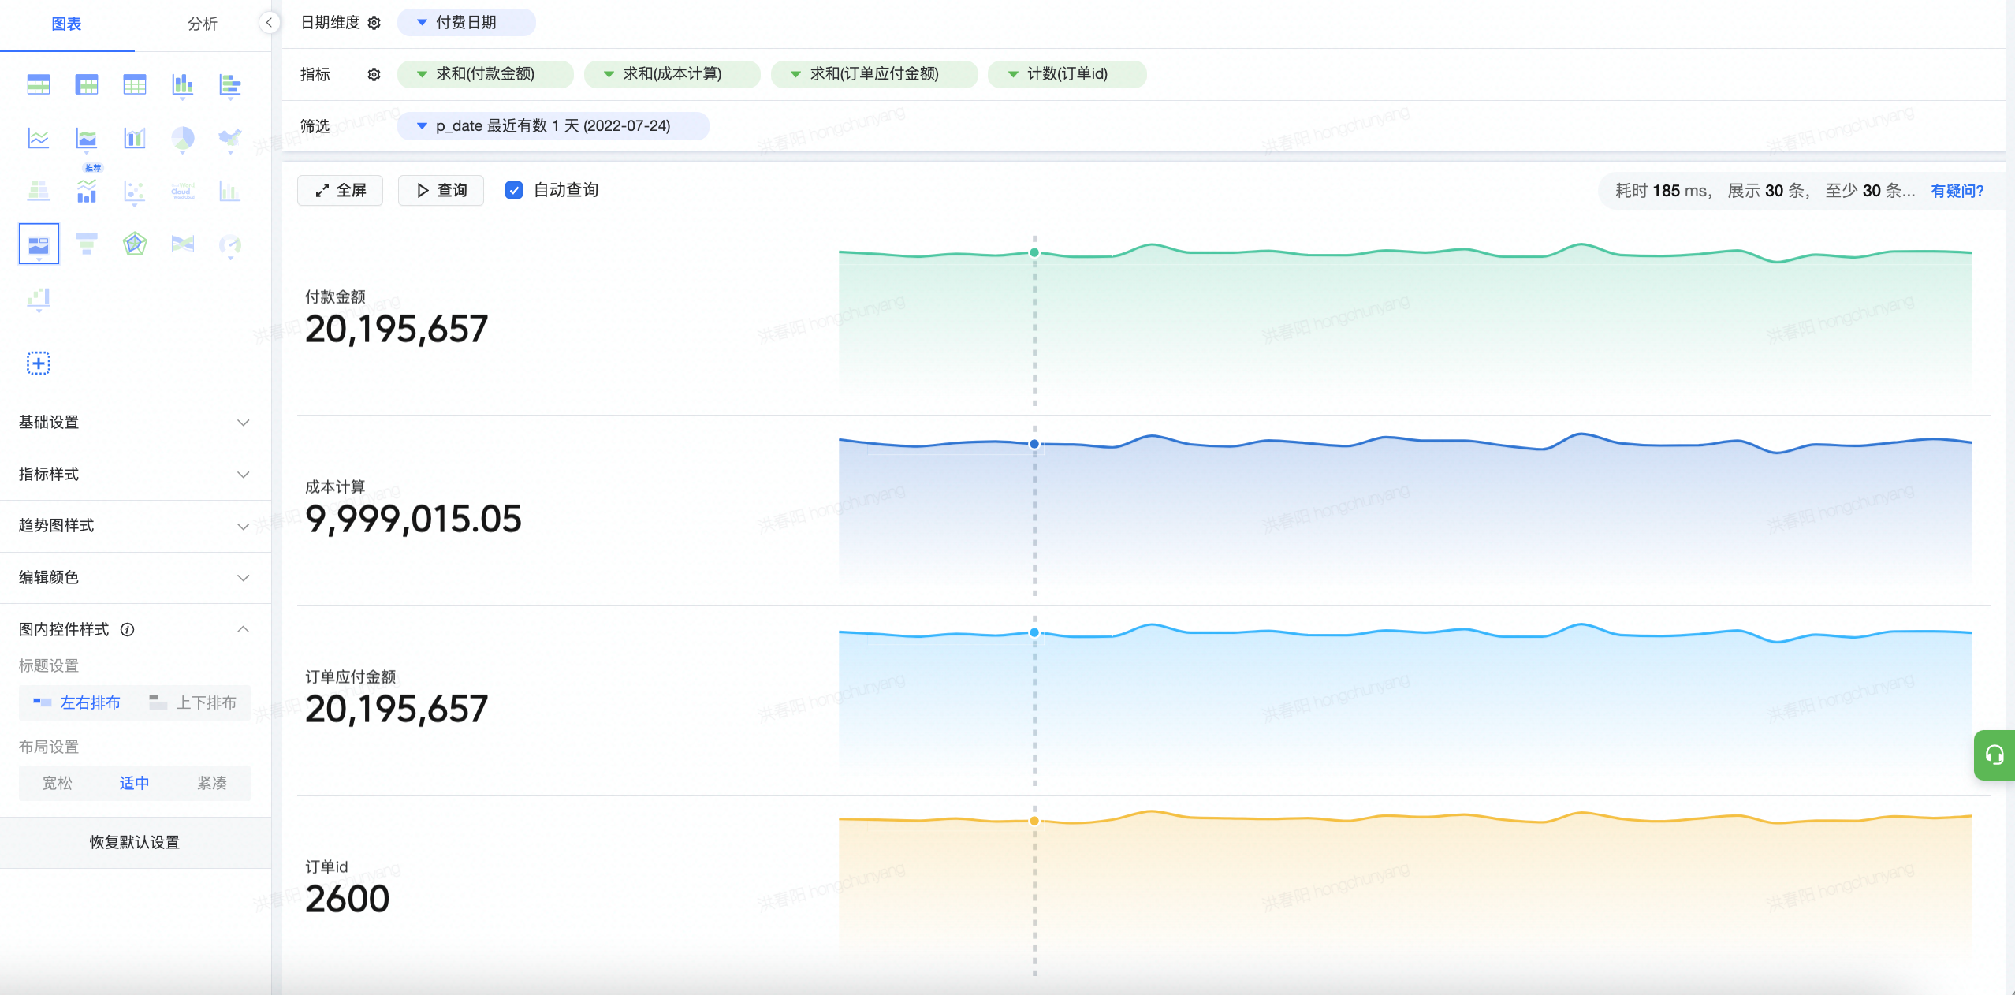Expand the 趋势图样式 section
This screenshot has width=2015, height=995.
point(135,526)
